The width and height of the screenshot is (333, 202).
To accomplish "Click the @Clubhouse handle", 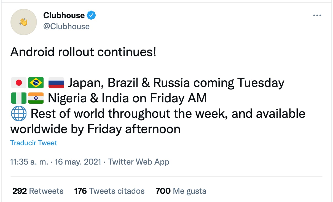I will pos(66,26).
